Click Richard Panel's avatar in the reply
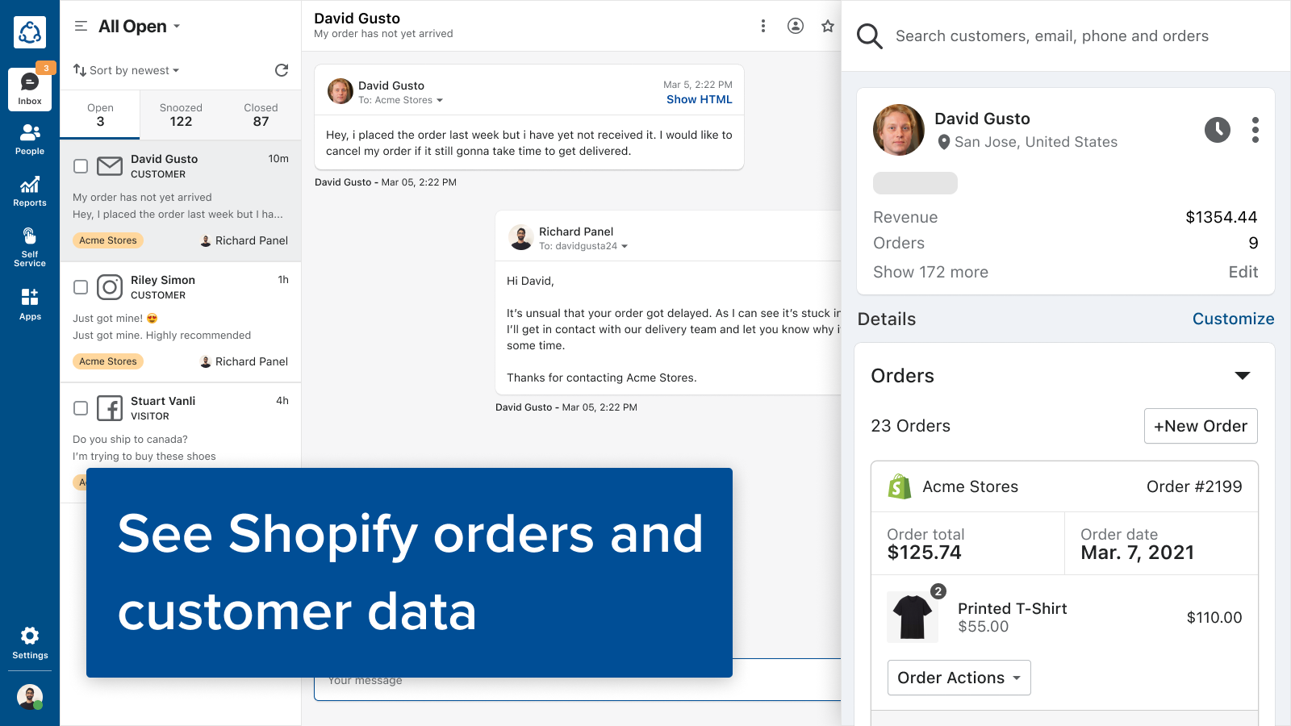The image size is (1291, 726). 521,237
